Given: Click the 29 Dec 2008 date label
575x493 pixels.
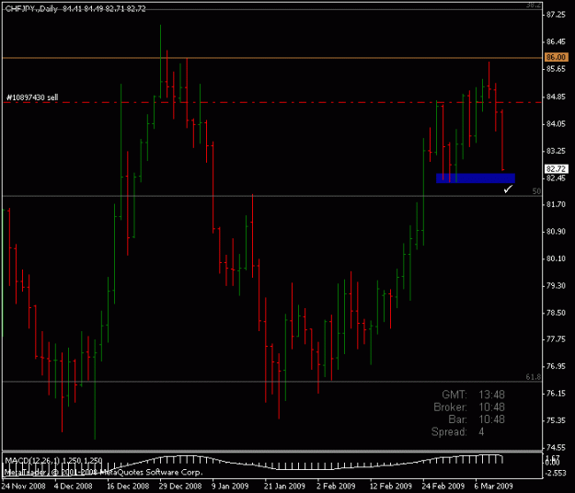Looking at the screenshot, I should pos(180,486).
